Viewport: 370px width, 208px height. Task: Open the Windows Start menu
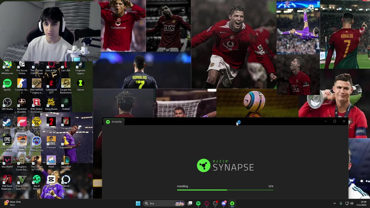[138, 203]
